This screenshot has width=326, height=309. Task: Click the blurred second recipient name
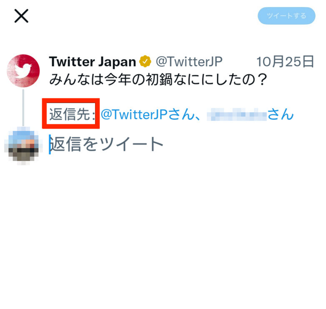237,115
